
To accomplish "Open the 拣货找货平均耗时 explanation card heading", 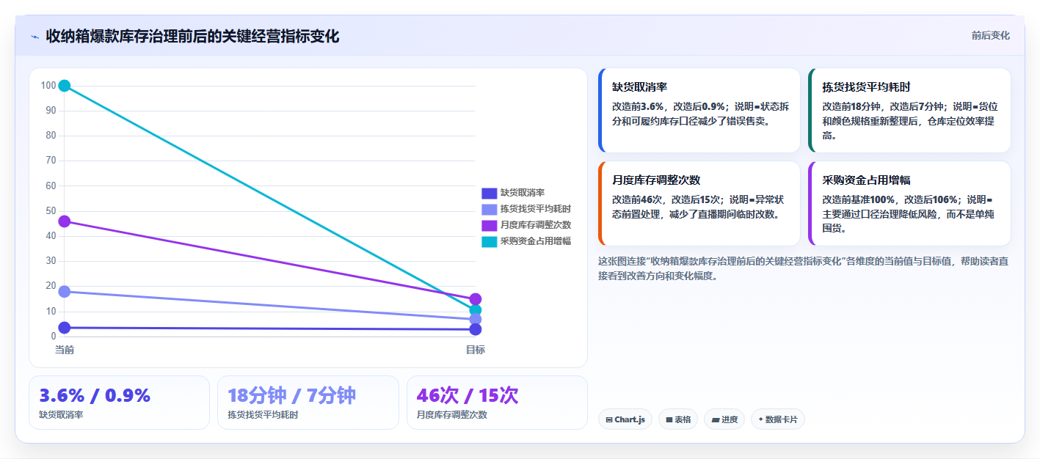I will click(x=866, y=87).
